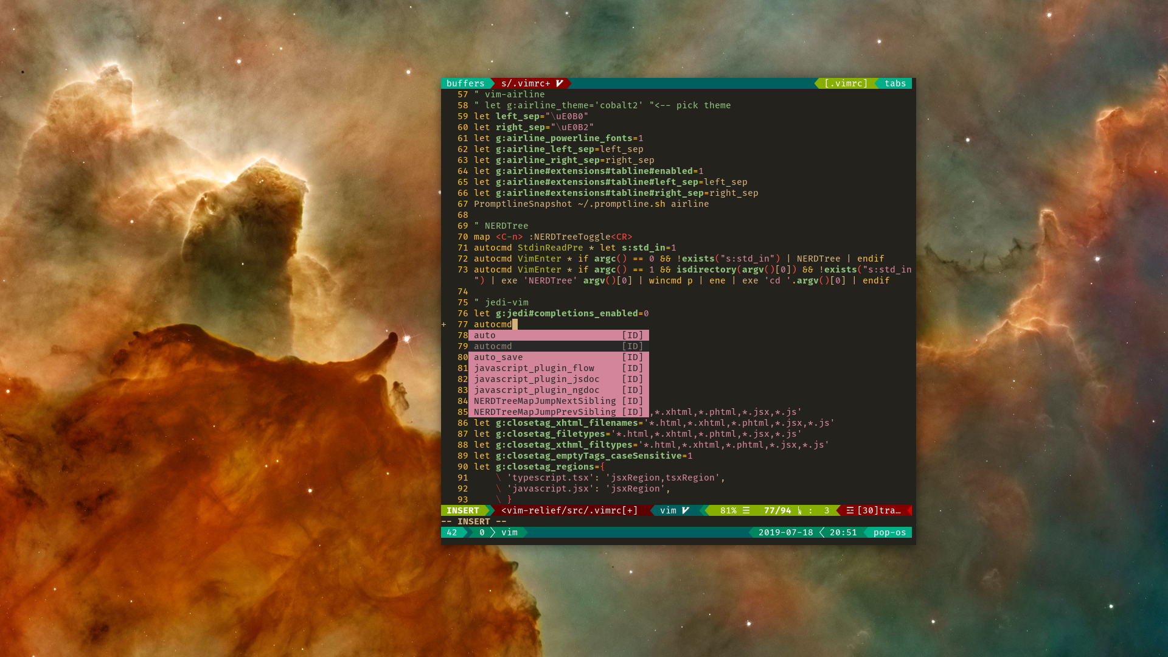Click the vim-relief/src/.vimrc file path segment
Image resolution: width=1168 pixels, height=657 pixels.
569,510
